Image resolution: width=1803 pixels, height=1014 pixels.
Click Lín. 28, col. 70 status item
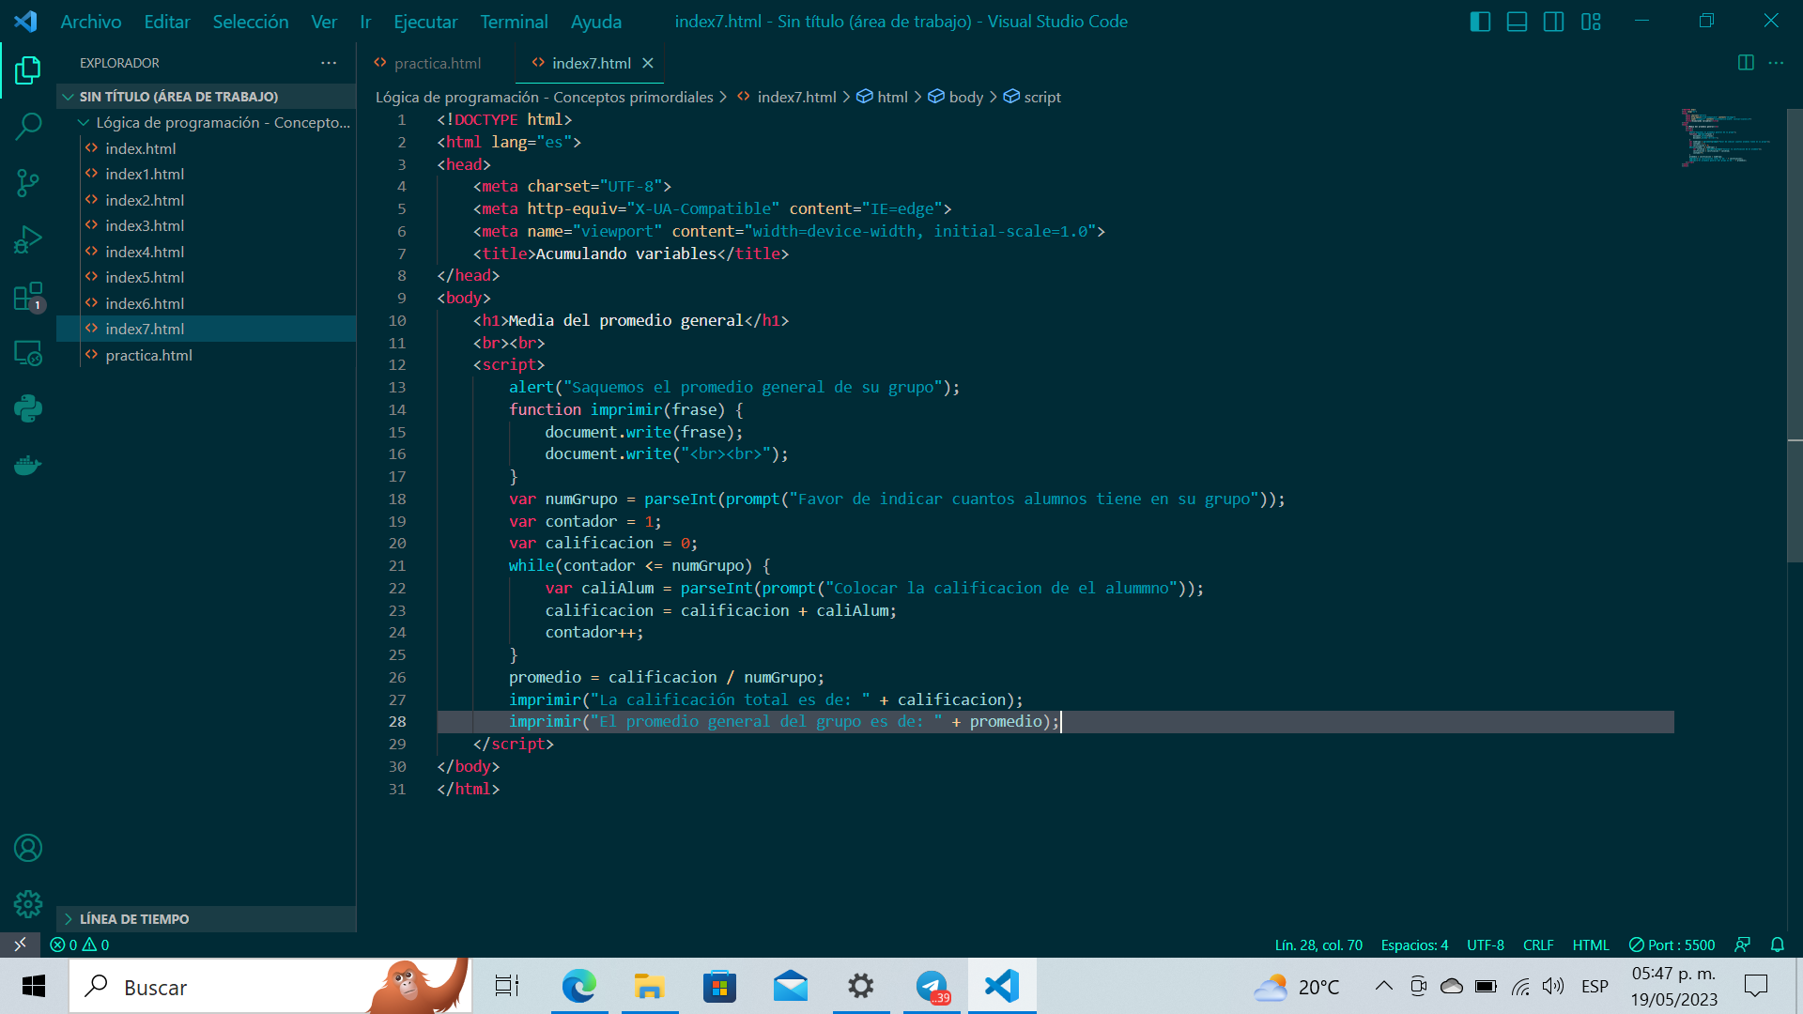point(1318,945)
